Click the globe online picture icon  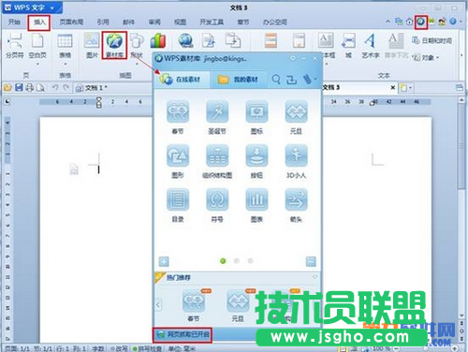click(186, 40)
